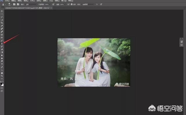Screen dimensions: 186x115
Task: Select the Path Selection arrow tool
Action: [x=2, y=70]
